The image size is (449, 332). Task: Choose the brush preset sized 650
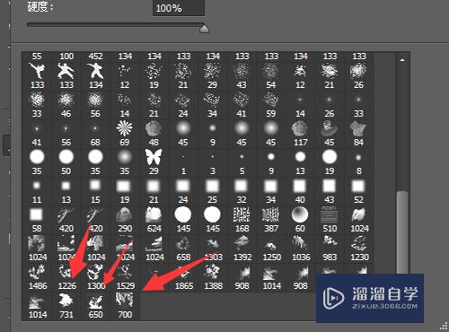click(x=95, y=301)
